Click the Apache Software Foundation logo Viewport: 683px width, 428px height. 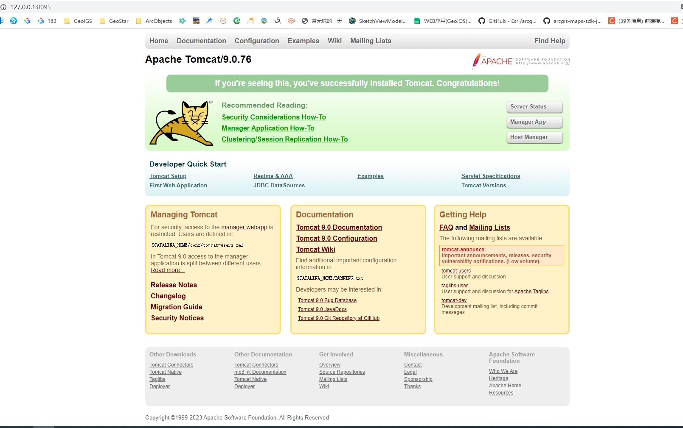[521, 61]
